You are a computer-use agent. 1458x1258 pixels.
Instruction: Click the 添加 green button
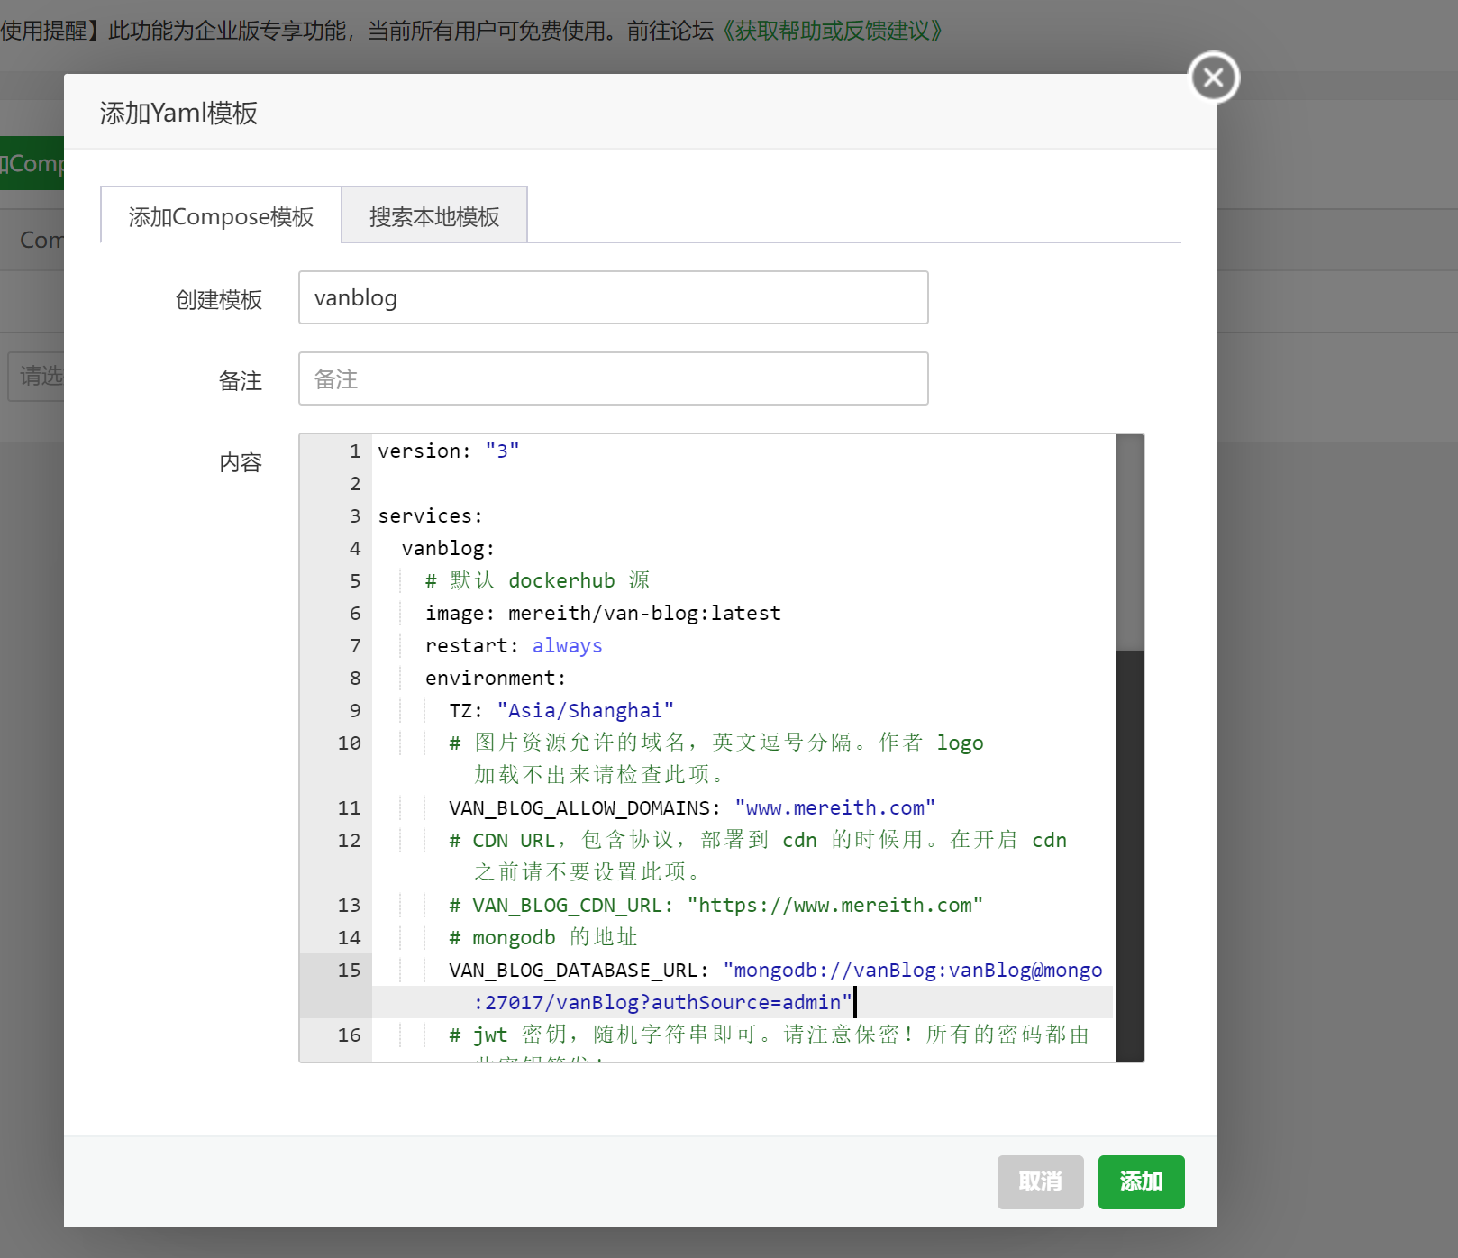[1141, 1181]
